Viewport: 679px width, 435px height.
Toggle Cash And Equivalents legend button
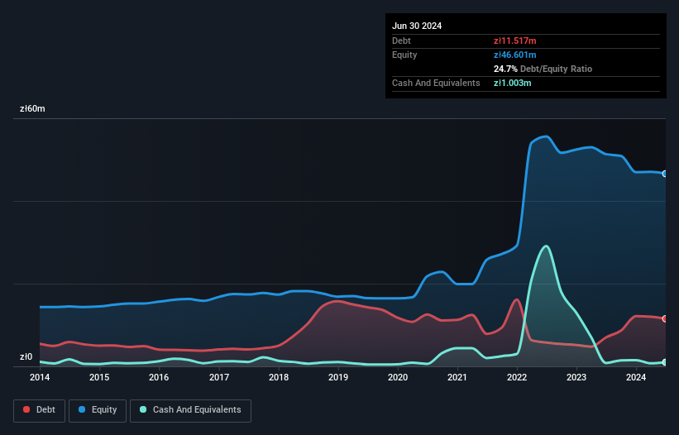[190, 410]
